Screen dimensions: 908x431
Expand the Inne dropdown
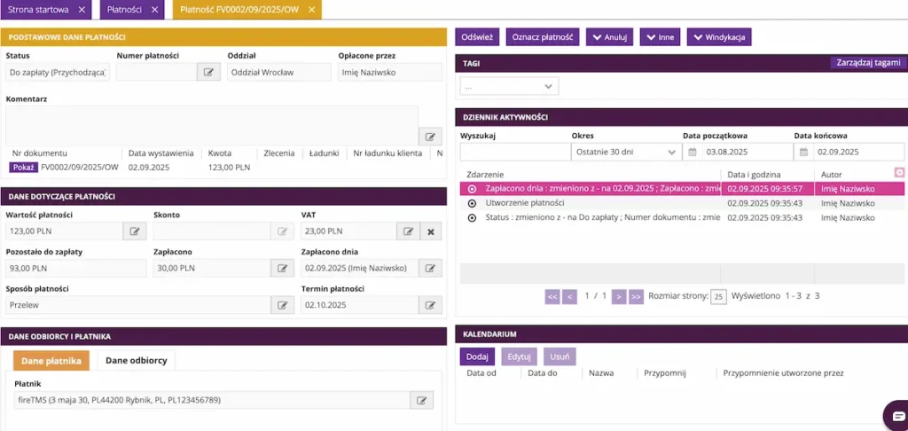[x=660, y=37]
